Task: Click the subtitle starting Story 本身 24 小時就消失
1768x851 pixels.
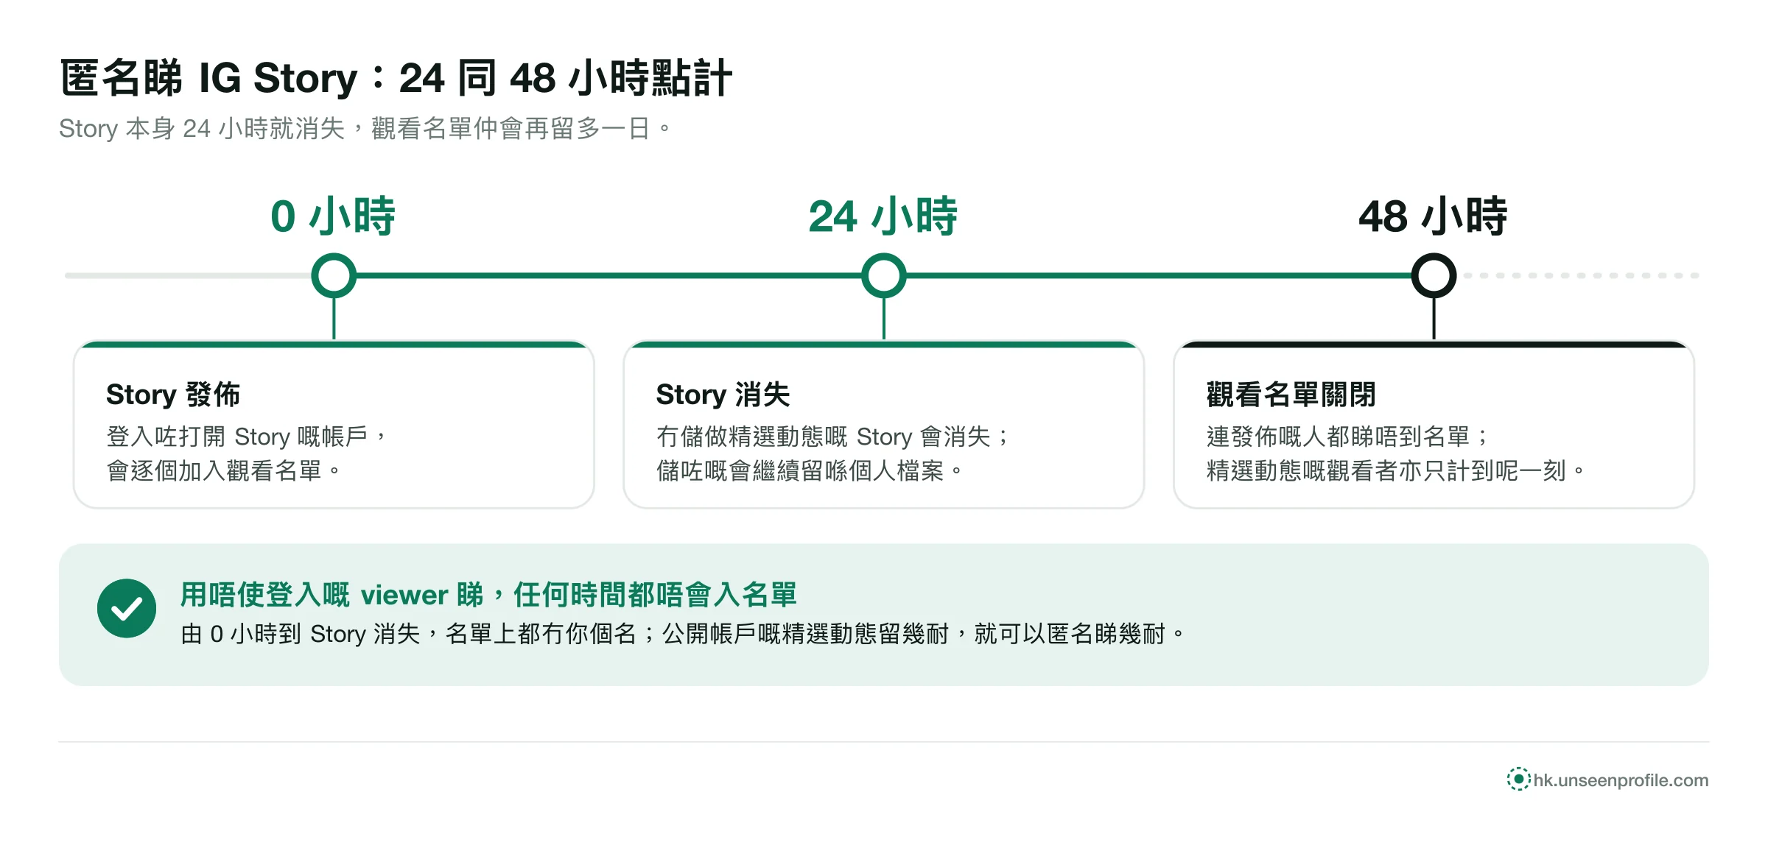Action: (365, 129)
